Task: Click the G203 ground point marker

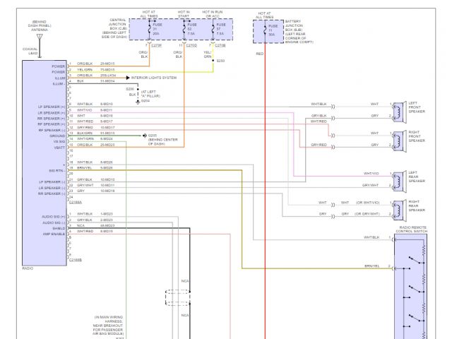Action: coord(144,134)
